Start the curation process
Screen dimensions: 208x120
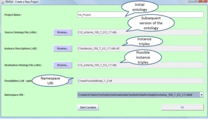coord(88,107)
